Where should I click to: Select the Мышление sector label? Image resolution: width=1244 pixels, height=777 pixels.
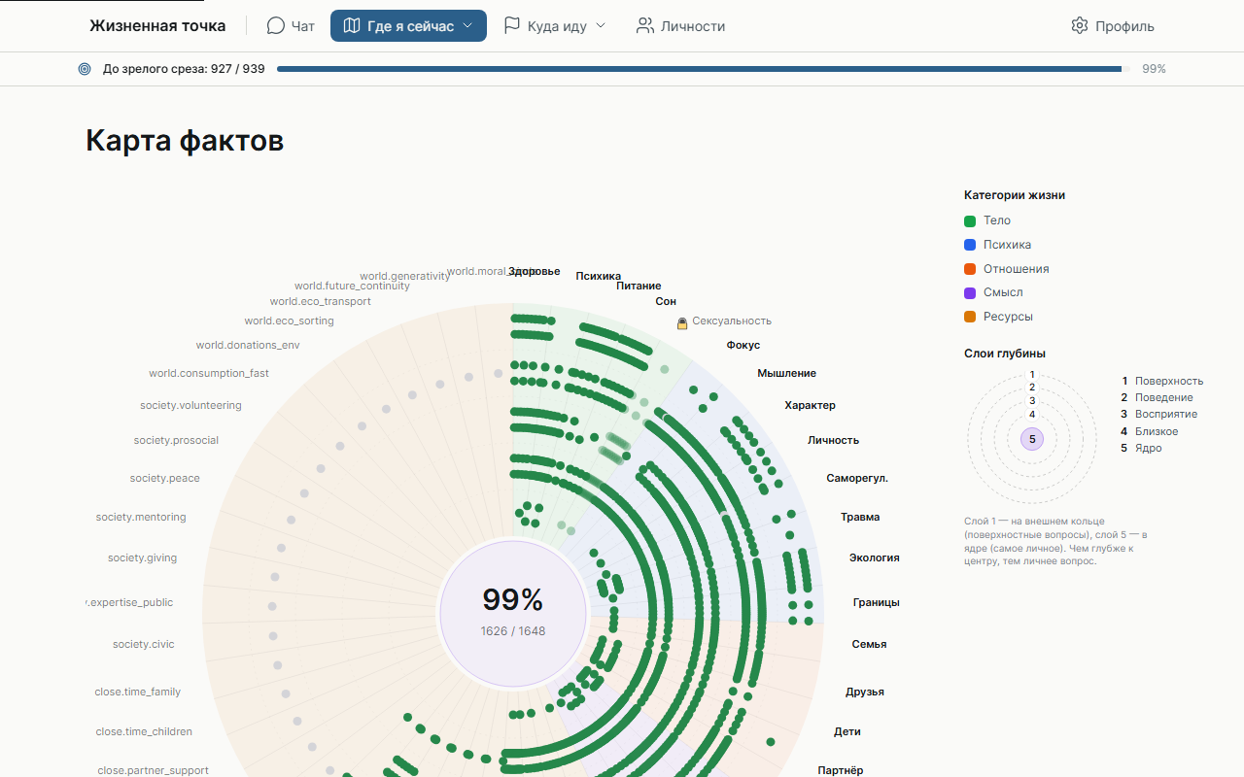tap(787, 373)
